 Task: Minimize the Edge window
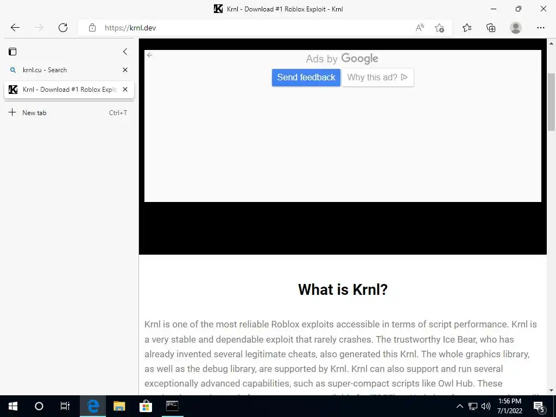pyautogui.click(x=493, y=9)
